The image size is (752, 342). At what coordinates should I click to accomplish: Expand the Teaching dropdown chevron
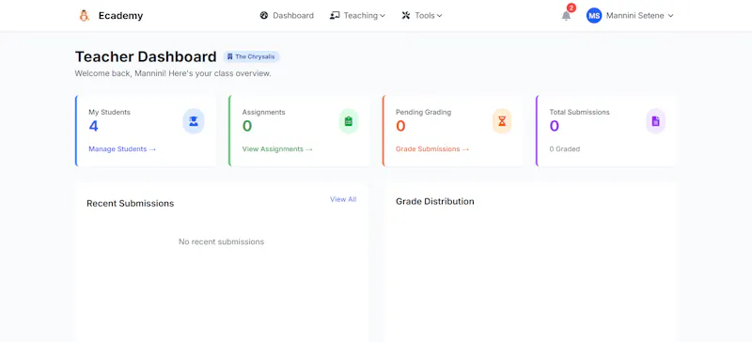tap(383, 16)
